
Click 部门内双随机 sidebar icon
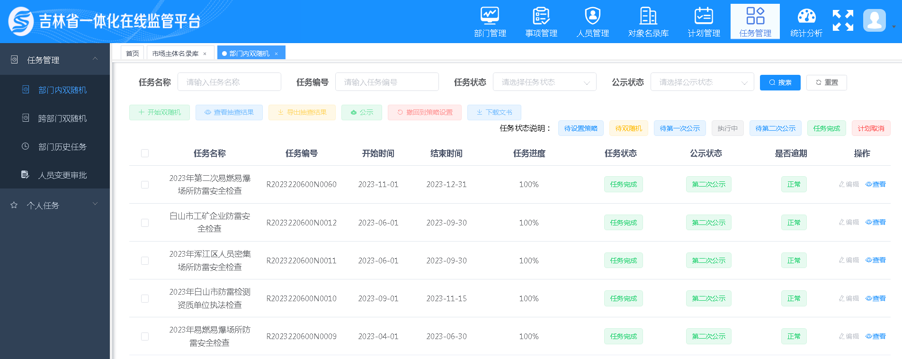click(x=26, y=90)
